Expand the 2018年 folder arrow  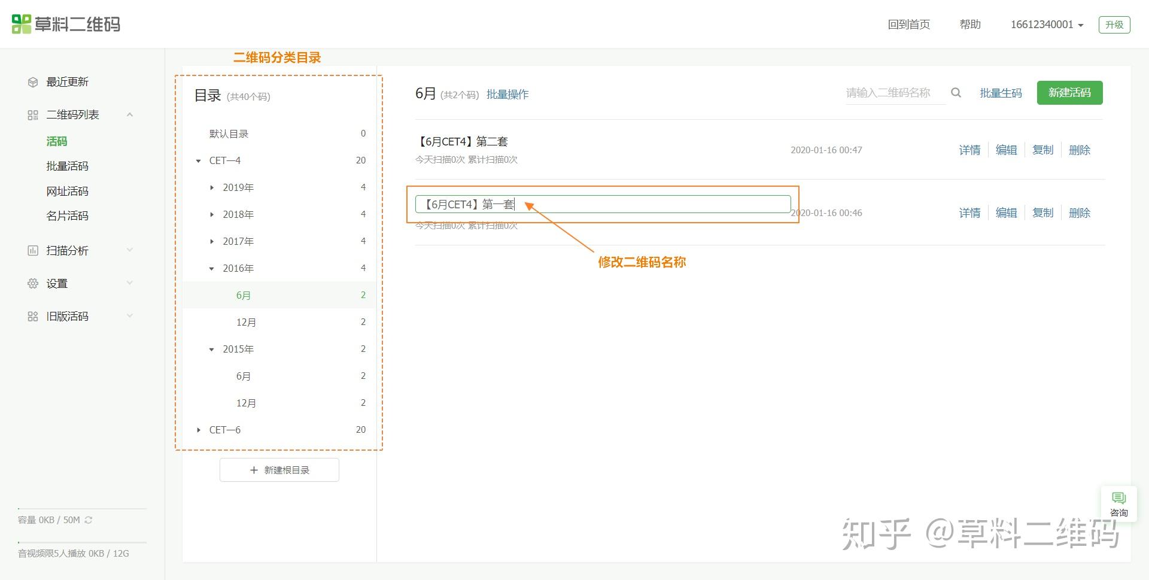(x=212, y=215)
